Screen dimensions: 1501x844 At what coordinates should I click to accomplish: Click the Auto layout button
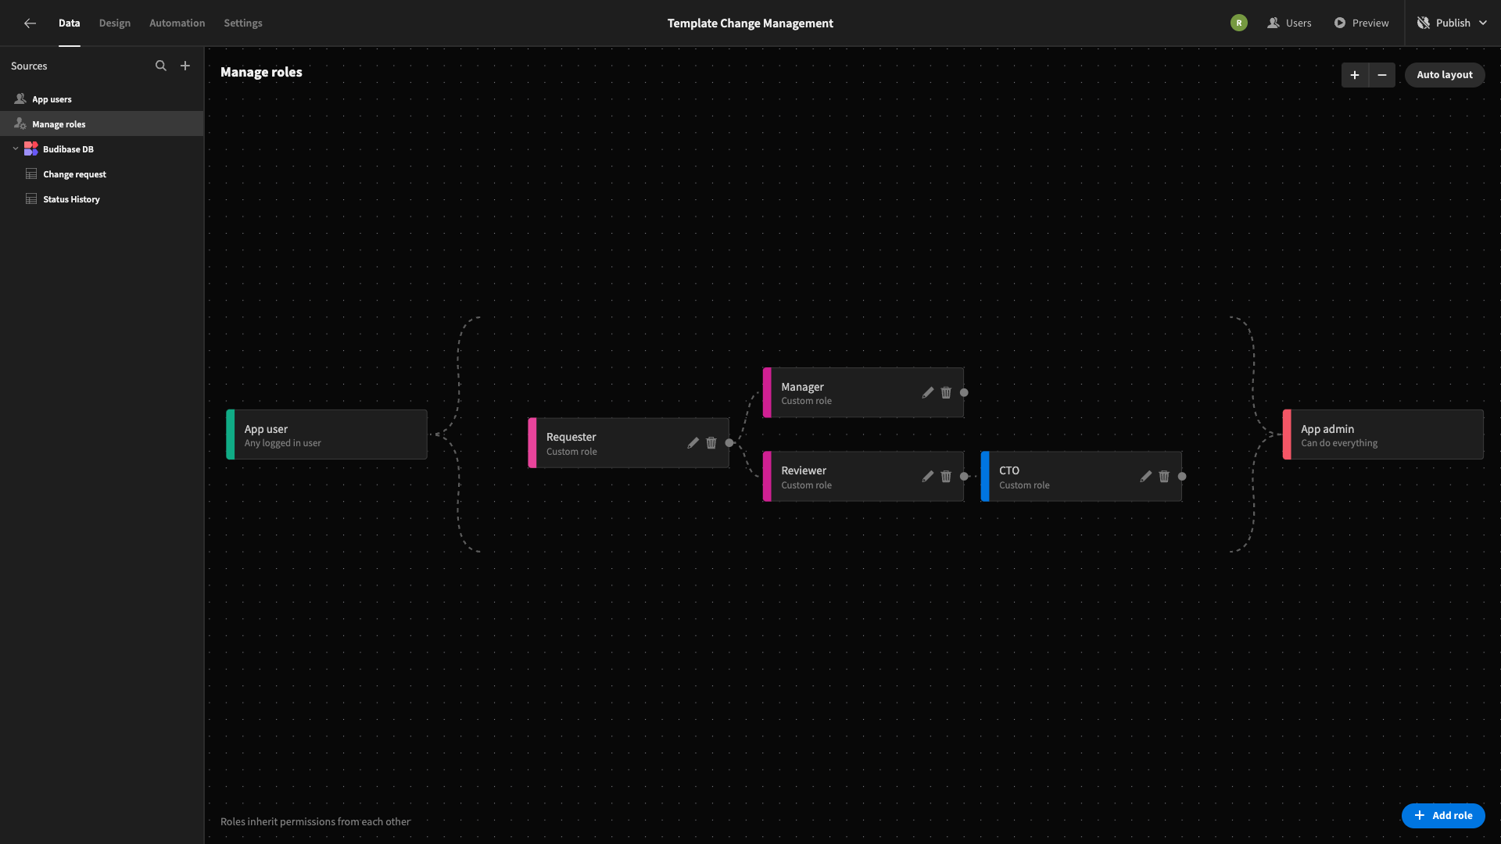(1444, 73)
